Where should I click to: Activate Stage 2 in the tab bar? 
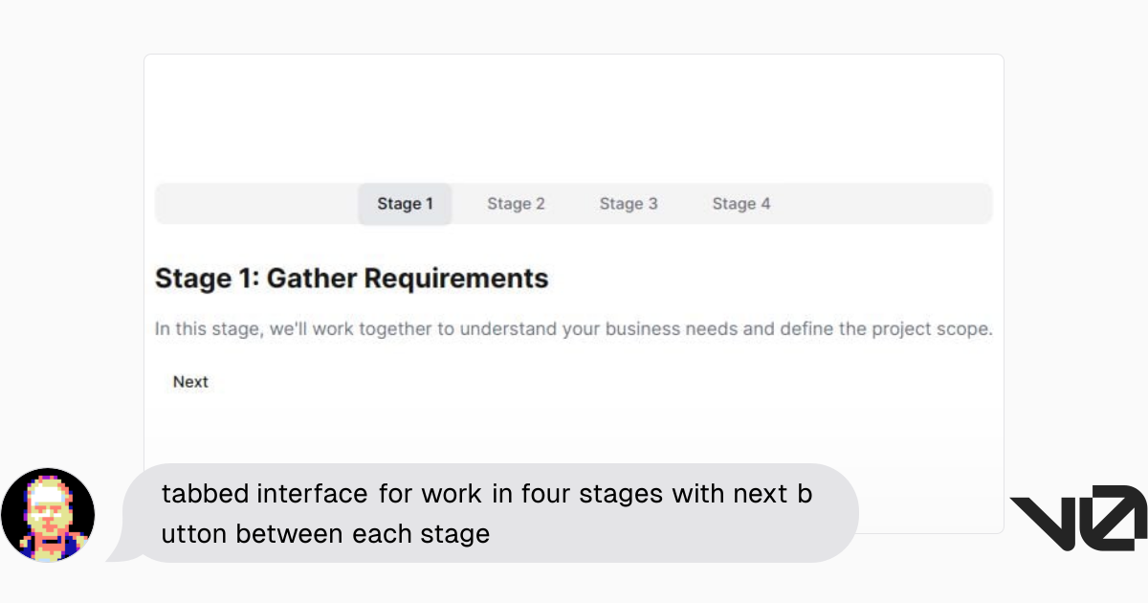point(516,204)
